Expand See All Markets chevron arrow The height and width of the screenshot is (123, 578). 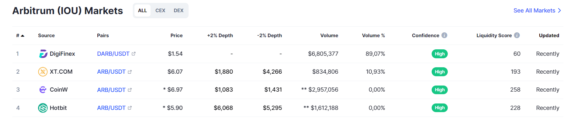[559, 11]
